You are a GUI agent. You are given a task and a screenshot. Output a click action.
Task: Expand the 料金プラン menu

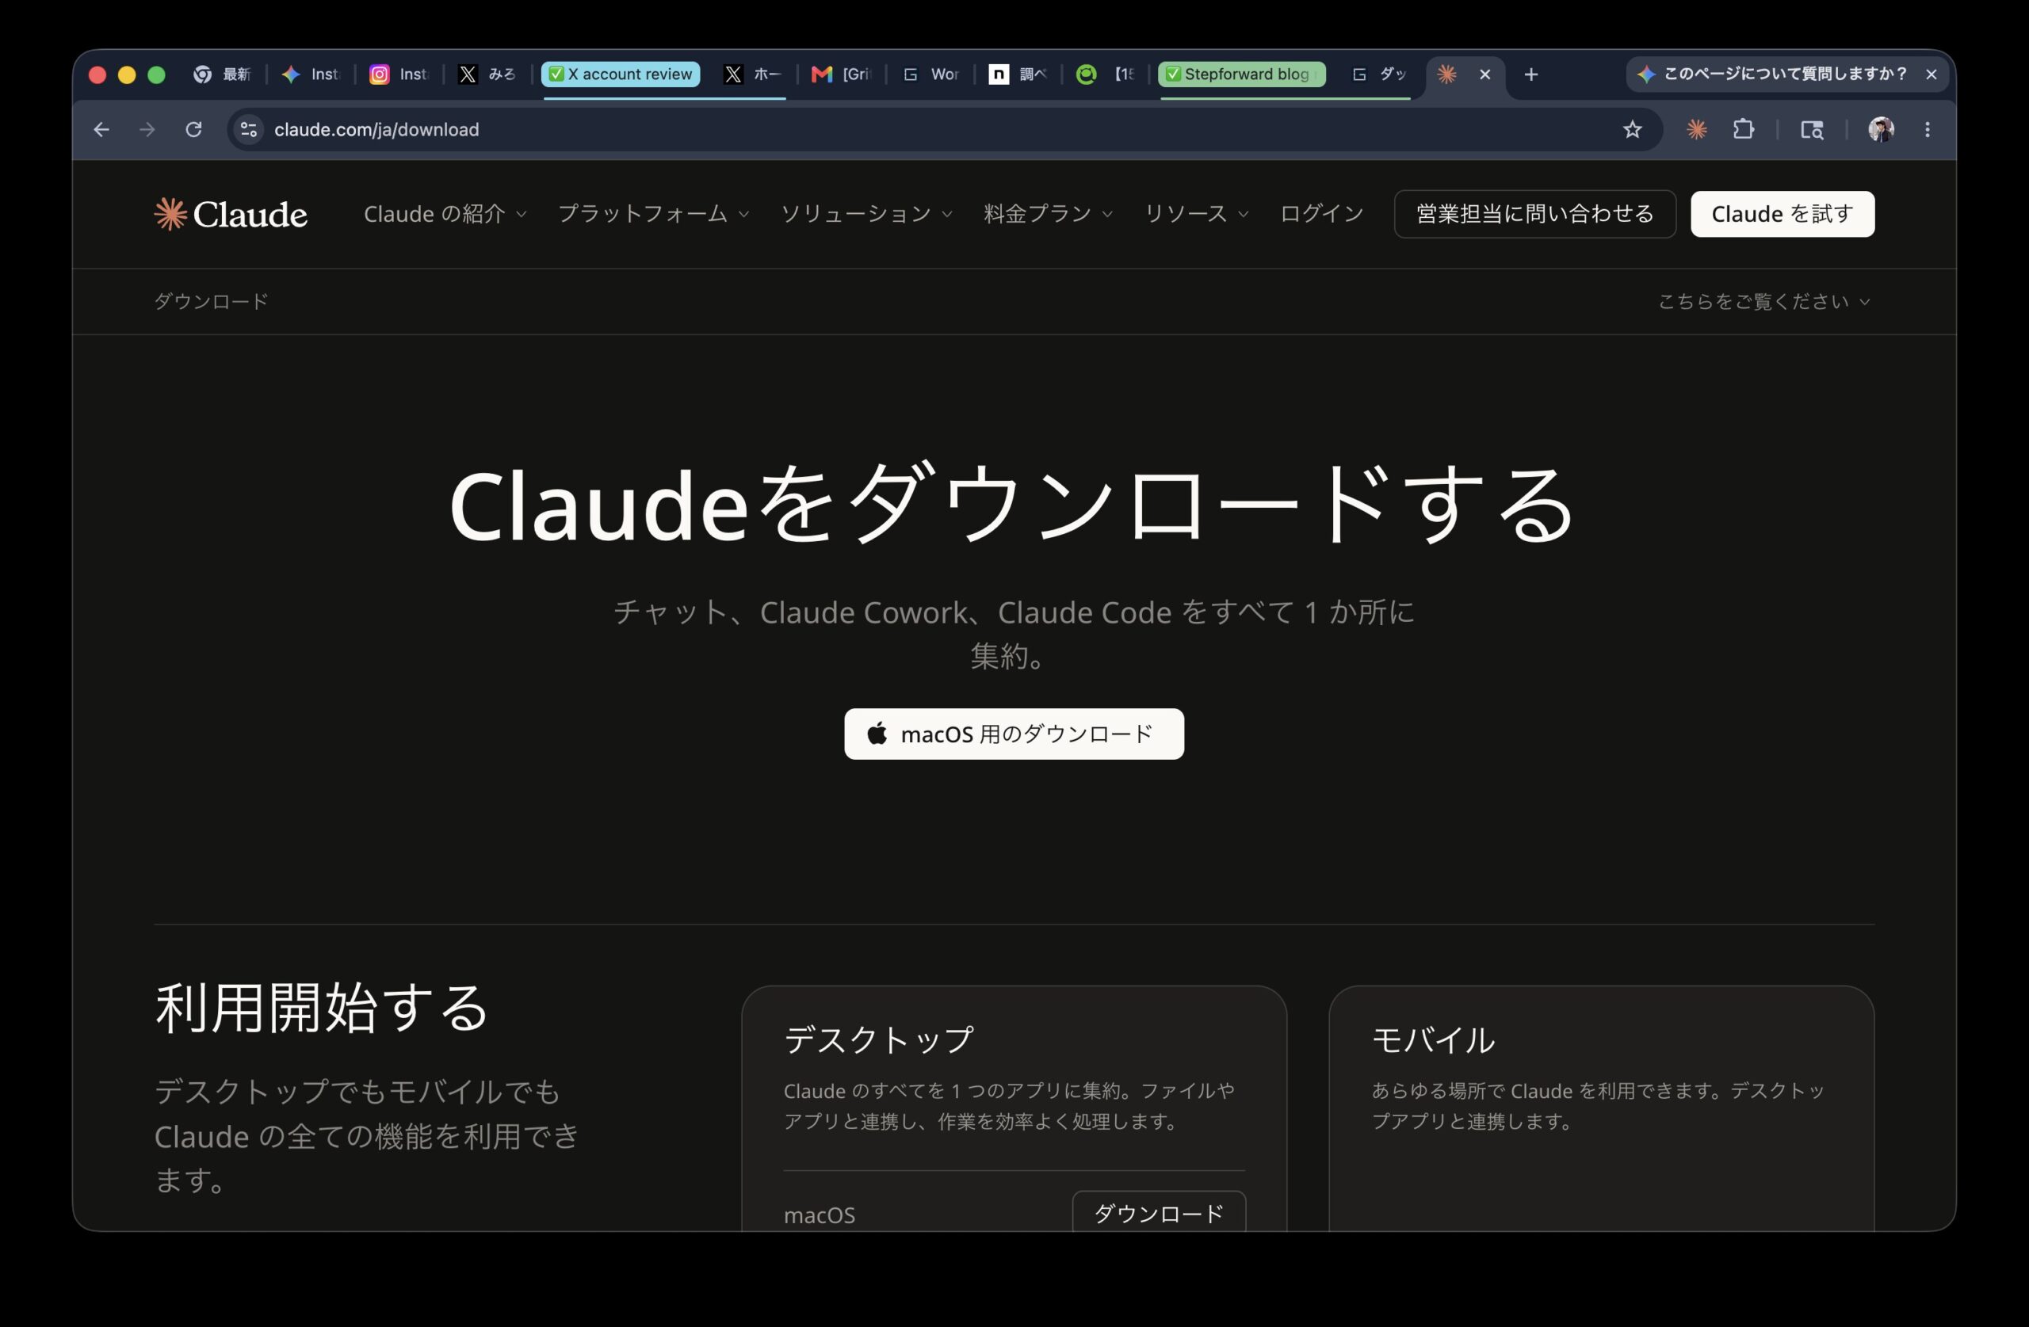point(1048,214)
